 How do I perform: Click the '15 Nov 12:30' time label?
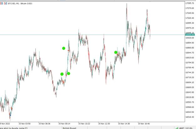point(104,124)
